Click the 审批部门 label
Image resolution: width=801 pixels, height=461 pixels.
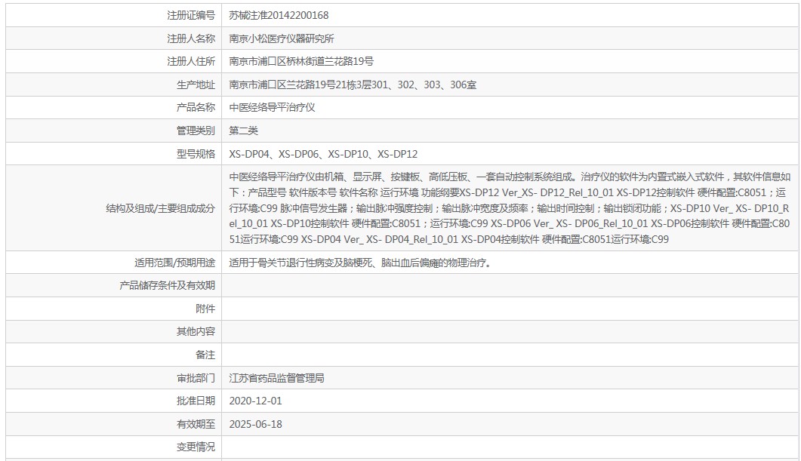(196, 378)
